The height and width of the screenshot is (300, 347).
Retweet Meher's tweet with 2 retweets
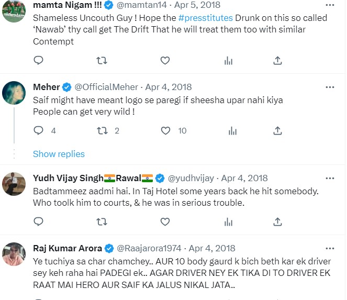102,130
